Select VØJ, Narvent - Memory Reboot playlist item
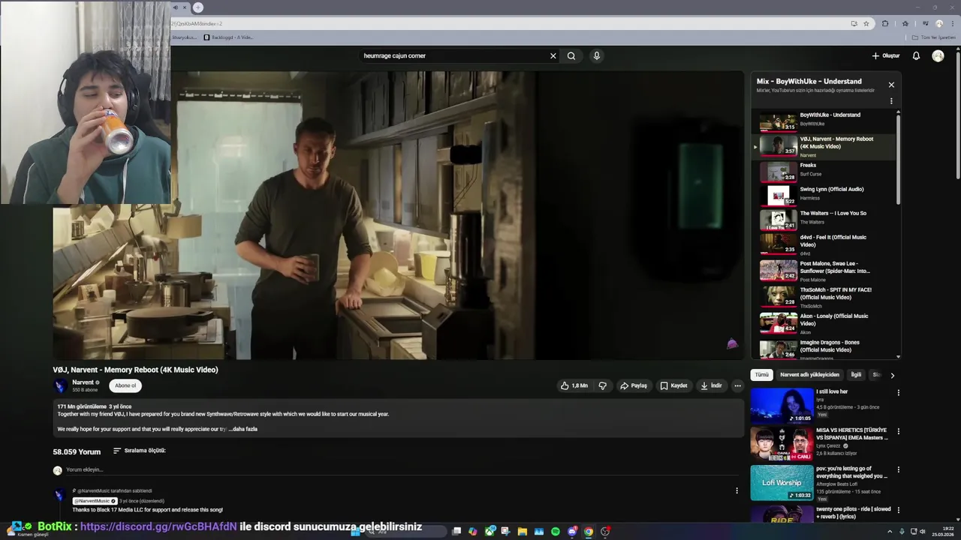 (824, 146)
